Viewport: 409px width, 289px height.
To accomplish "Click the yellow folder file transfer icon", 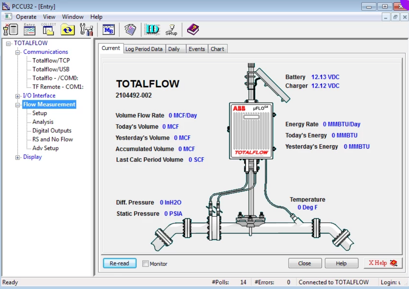I will (x=68, y=29).
